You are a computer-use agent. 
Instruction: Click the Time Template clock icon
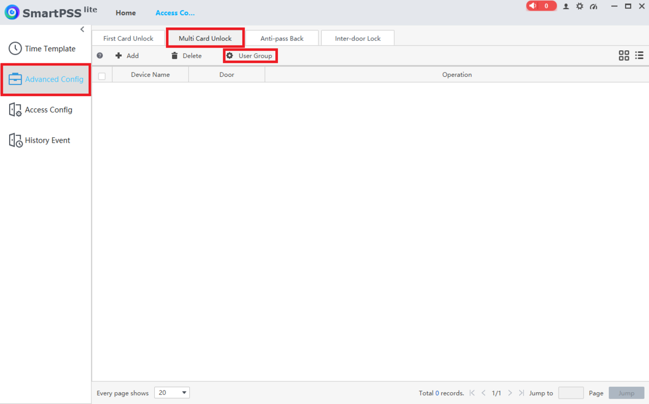tap(15, 48)
